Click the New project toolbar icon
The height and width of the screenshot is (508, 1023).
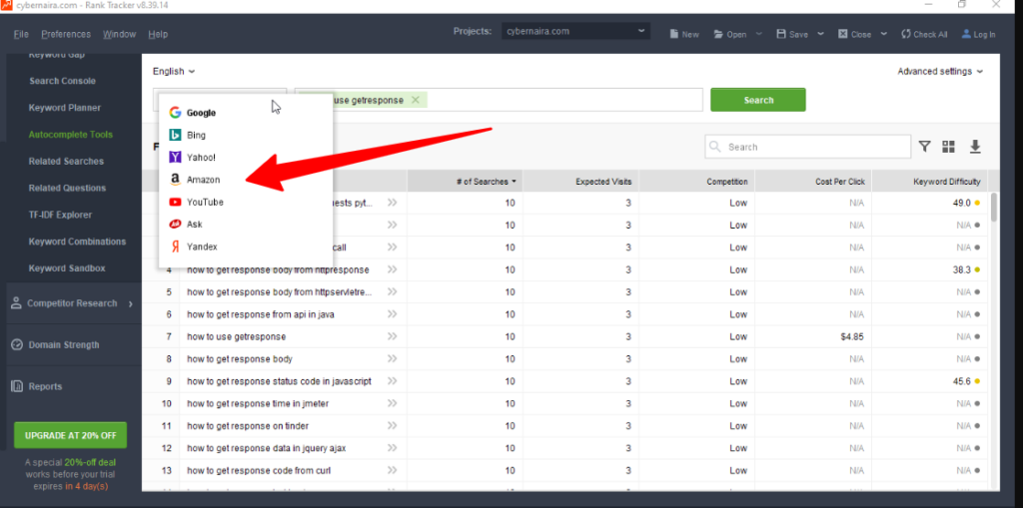coord(683,34)
